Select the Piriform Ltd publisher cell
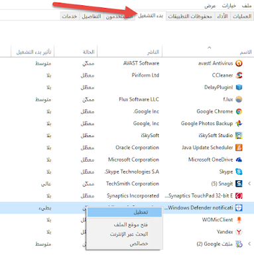Image resolution: width=254 pixels, height=265 pixels. coord(145,76)
